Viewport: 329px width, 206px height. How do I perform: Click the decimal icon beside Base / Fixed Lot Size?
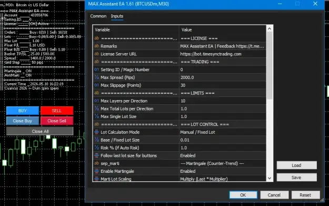point(96,140)
